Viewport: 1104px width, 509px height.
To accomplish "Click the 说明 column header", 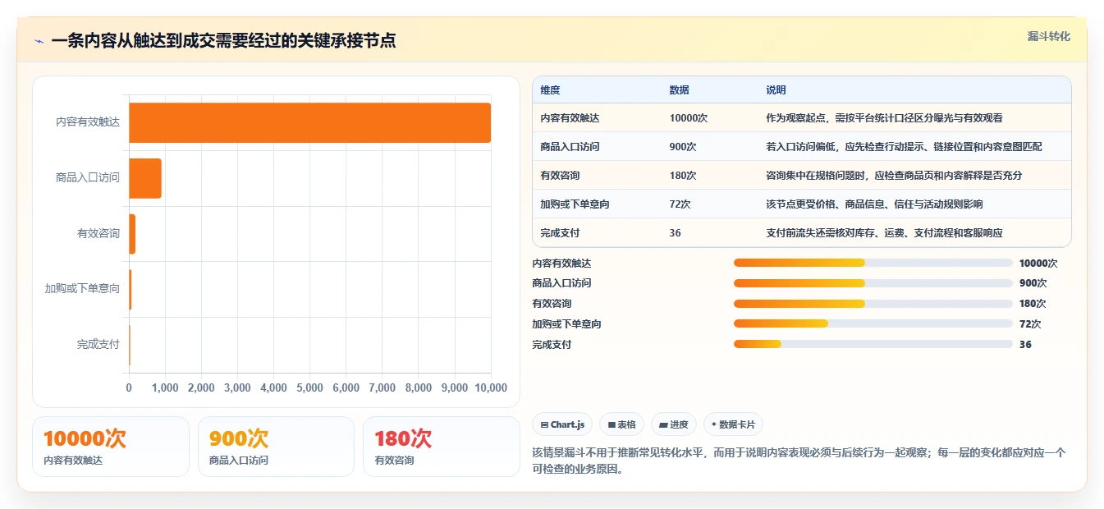I will click(776, 90).
